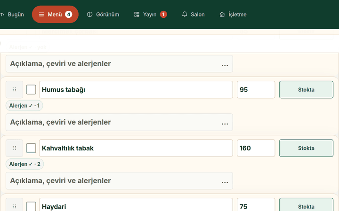Click the Alerjen ✓ · 2 chip
The image size is (339, 211).
pyautogui.click(x=24, y=164)
